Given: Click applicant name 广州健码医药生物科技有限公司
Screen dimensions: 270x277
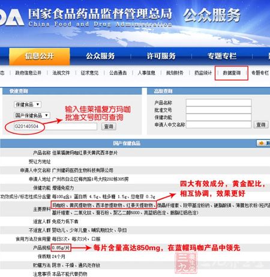Looking at the screenshot, I should click(x=83, y=171).
